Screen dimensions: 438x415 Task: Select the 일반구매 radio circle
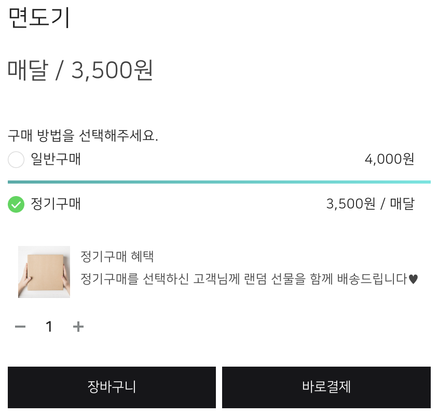point(16,160)
